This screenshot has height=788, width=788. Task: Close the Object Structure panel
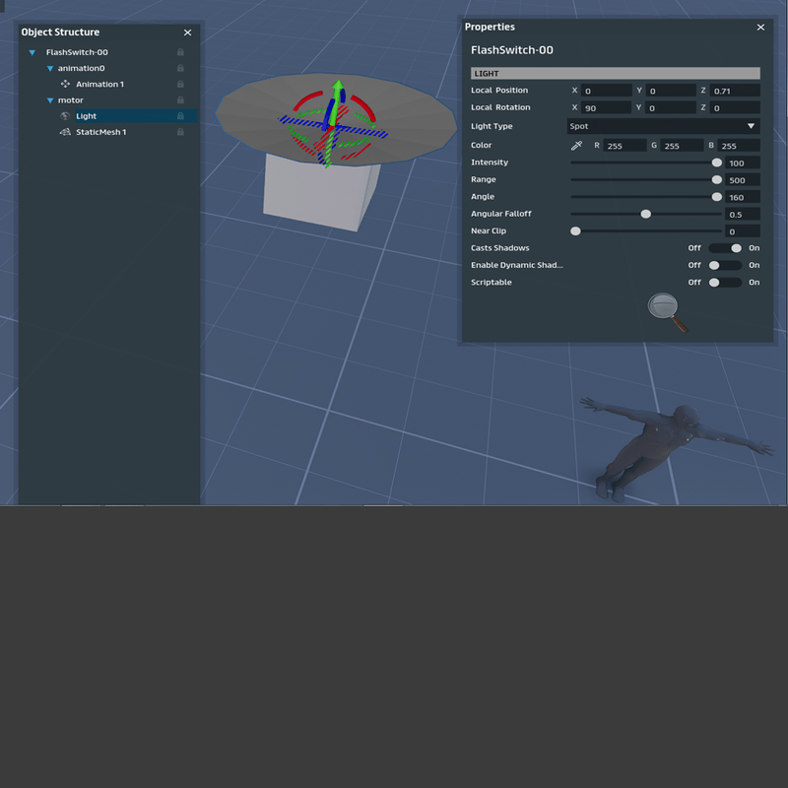[x=187, y=33]
